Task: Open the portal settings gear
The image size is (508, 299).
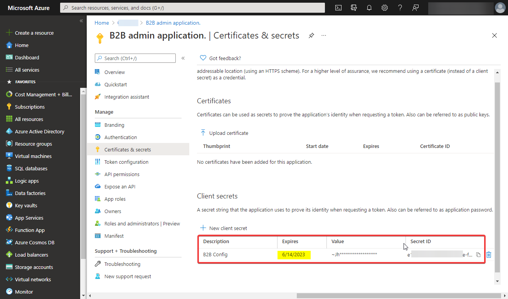Action: 384,8
